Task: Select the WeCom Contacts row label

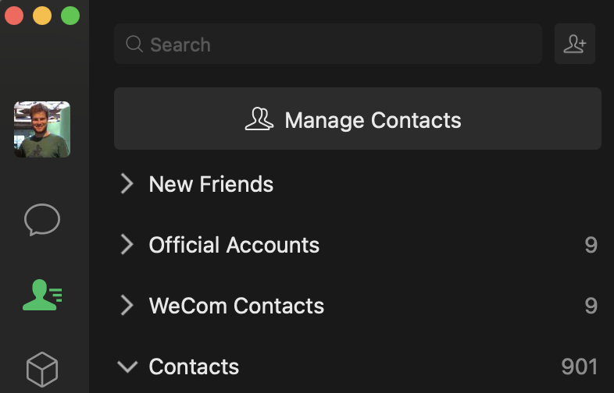Action: [236, 306]
